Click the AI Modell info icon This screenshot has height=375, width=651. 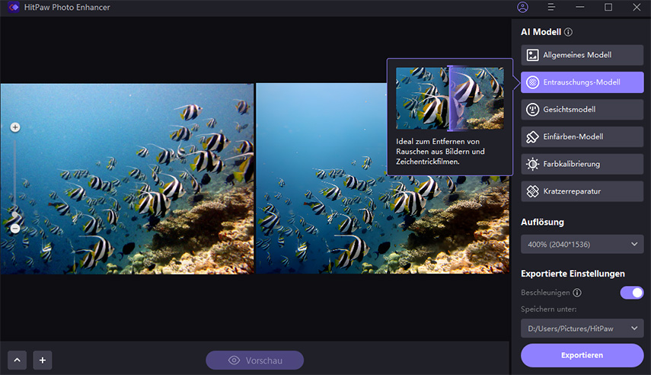(569, 33)
